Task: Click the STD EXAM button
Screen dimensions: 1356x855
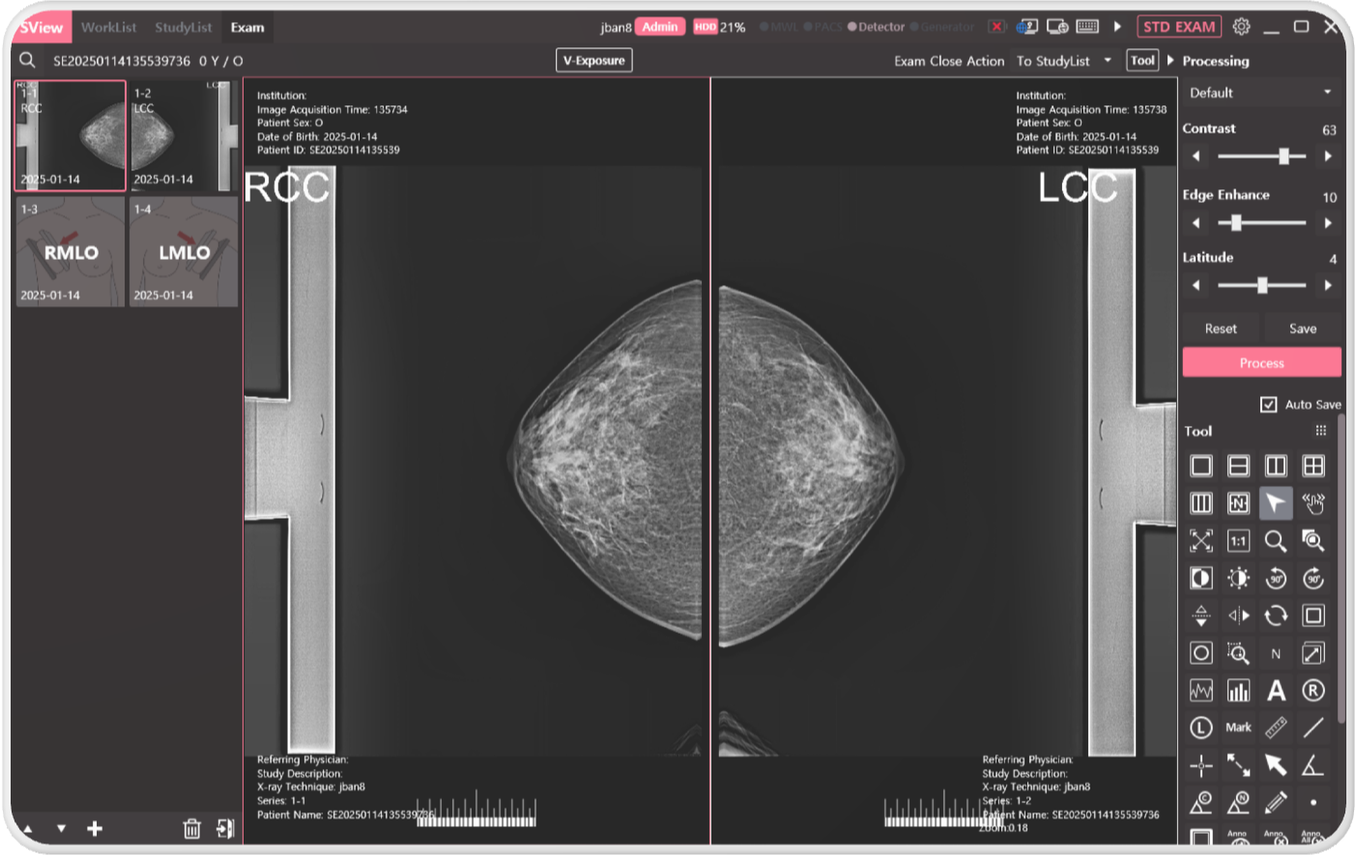Action: [1179, 27]
